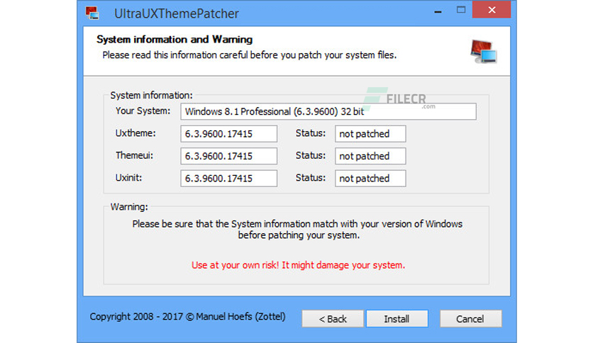Image resolution: width=593 pixels, height=343 pixels.
Task: Go back with the < Back button
Action: (x=333, y=319)
